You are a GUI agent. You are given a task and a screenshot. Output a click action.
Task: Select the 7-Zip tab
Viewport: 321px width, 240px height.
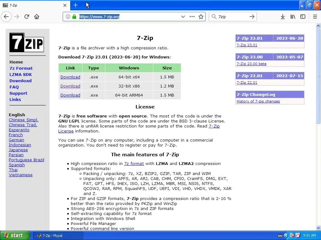(x=35, y=5)
